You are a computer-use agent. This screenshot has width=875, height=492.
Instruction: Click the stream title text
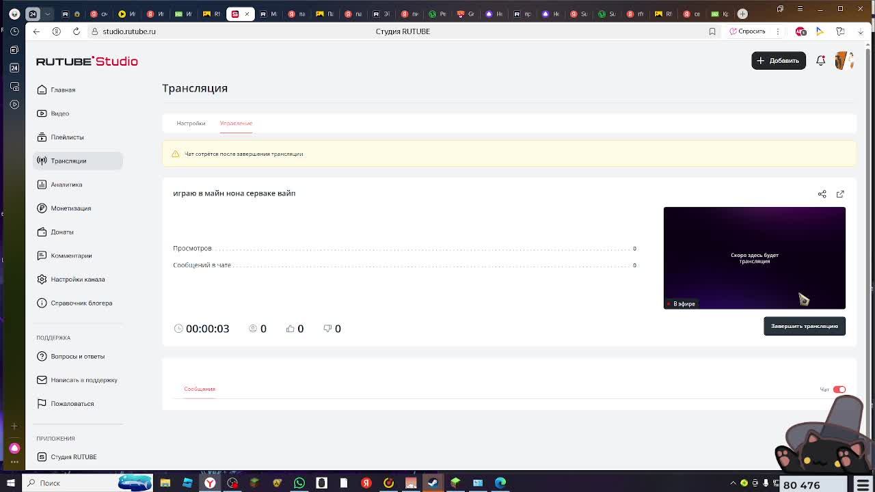[x=234, y=193]
